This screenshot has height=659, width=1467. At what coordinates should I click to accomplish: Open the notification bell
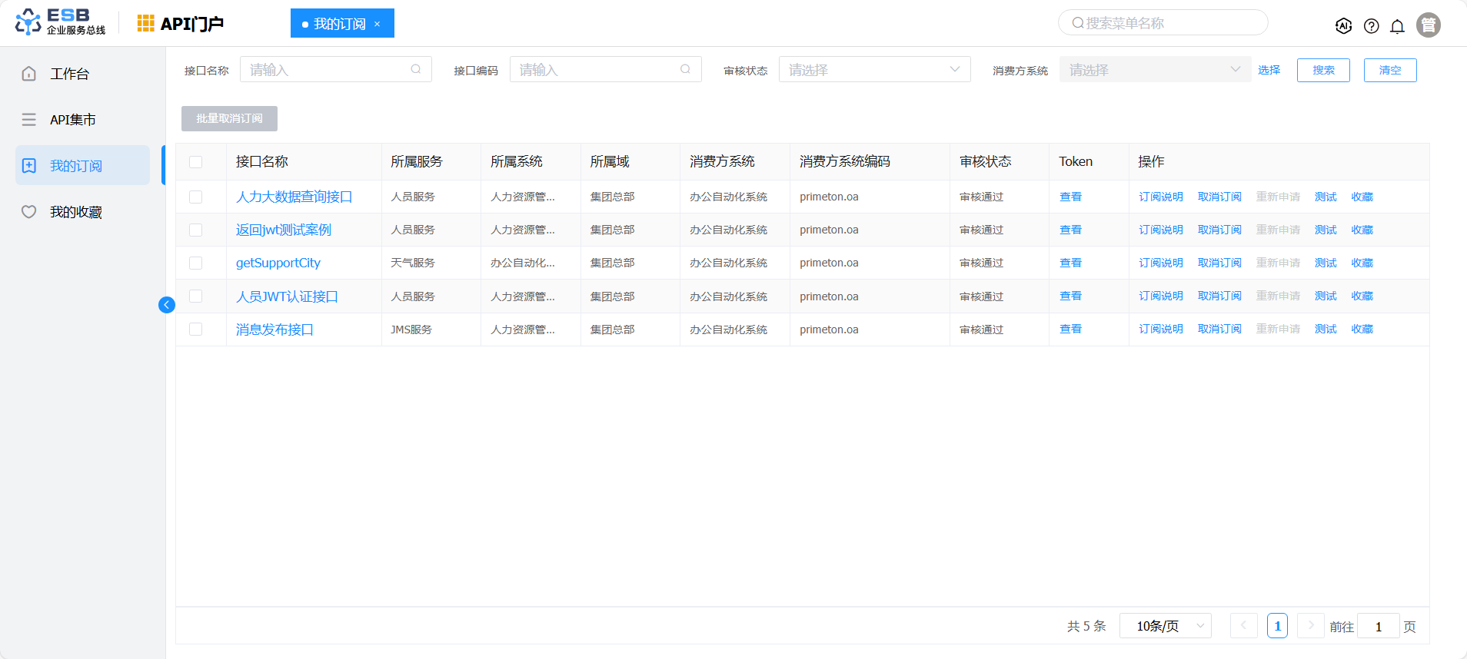(1397, 26)
